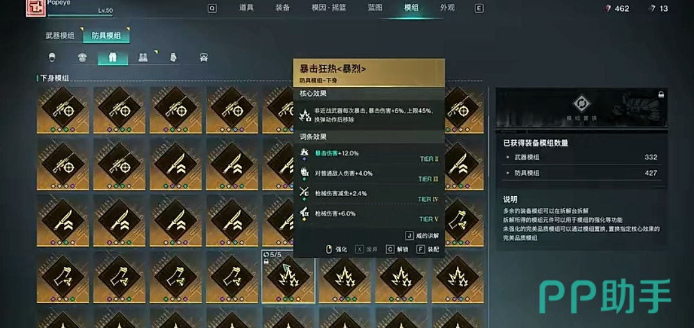Image resolution: width=694 pixels, height=328 pixels.
Task: Open the 外观 appearance menu tab
Action: 447,8
